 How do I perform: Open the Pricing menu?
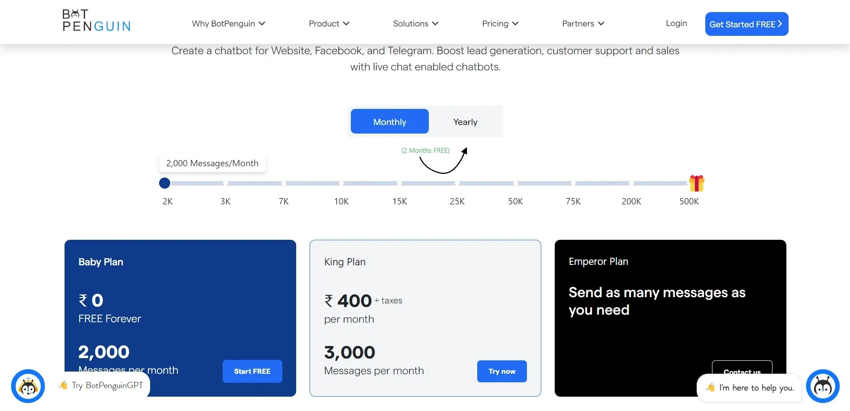(x=501, y=23)
